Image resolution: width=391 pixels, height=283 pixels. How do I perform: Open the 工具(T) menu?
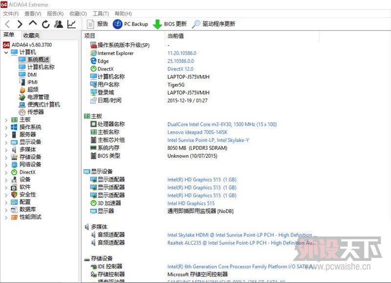(101, 14)
